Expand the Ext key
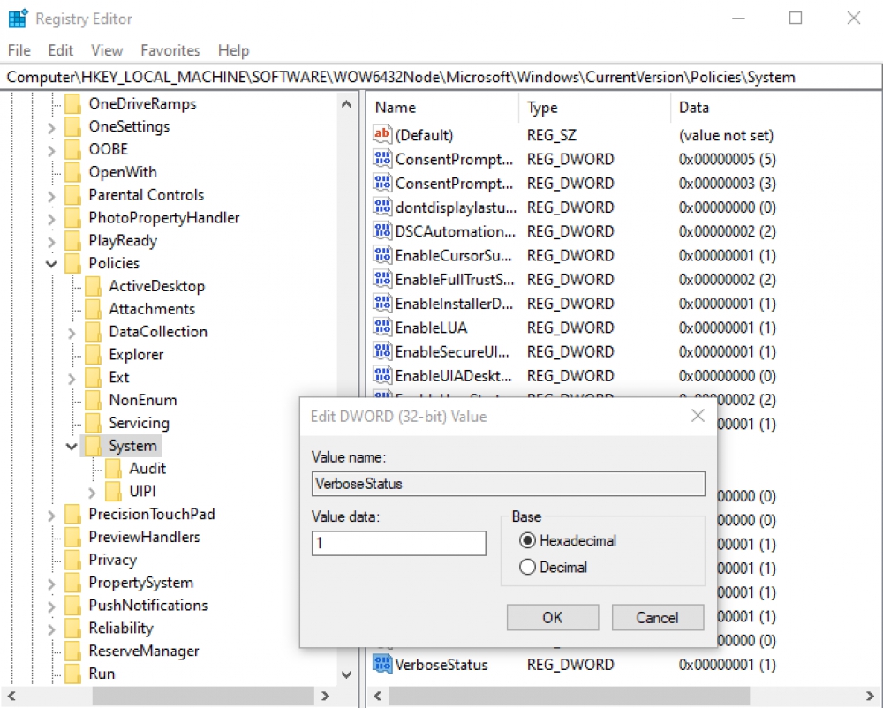 click(72, 378)
